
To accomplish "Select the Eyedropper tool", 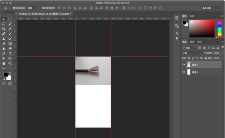I will [x=10, y=29].
